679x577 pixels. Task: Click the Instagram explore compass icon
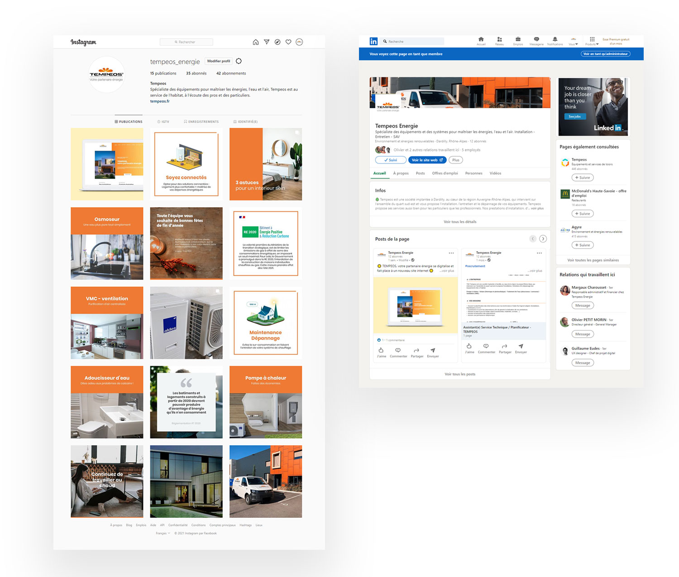[x=277, y=42]
